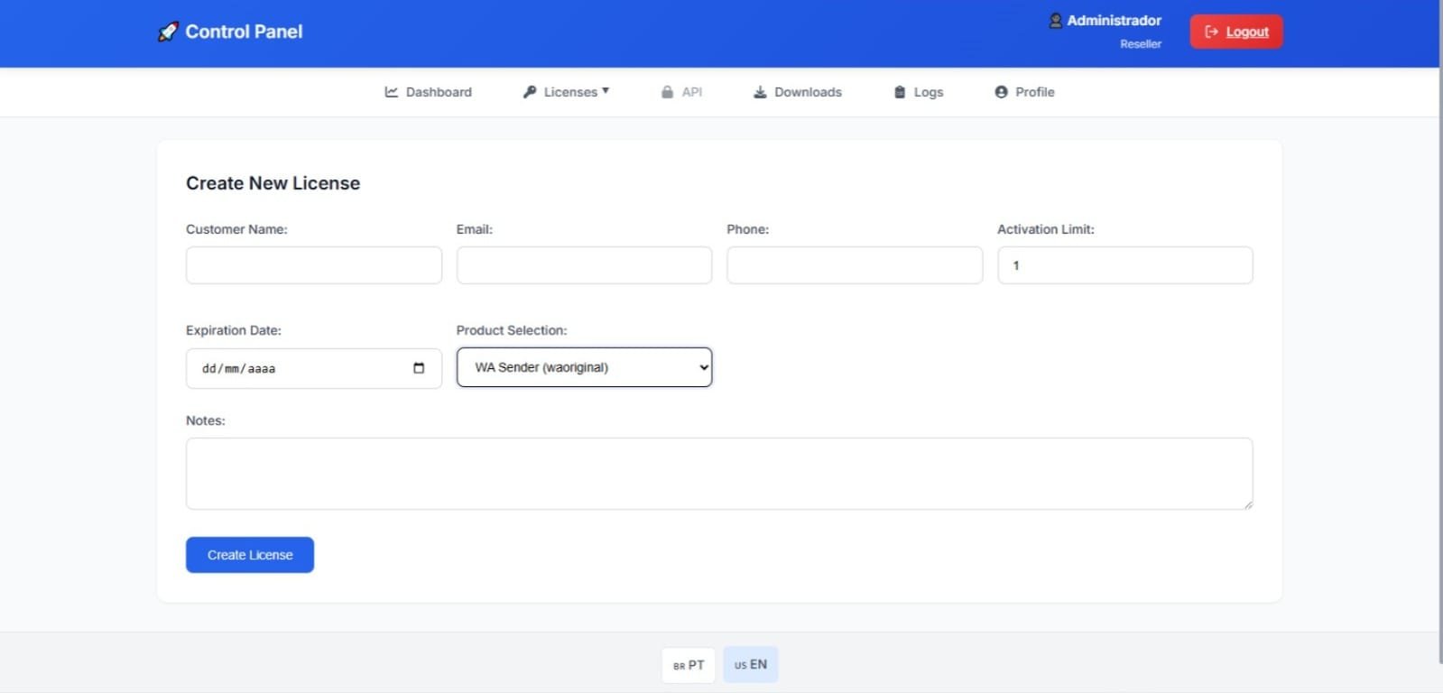The image size is (1443, 693).
Task: Click the lock icon beside API
Action: tap(667, 92)
